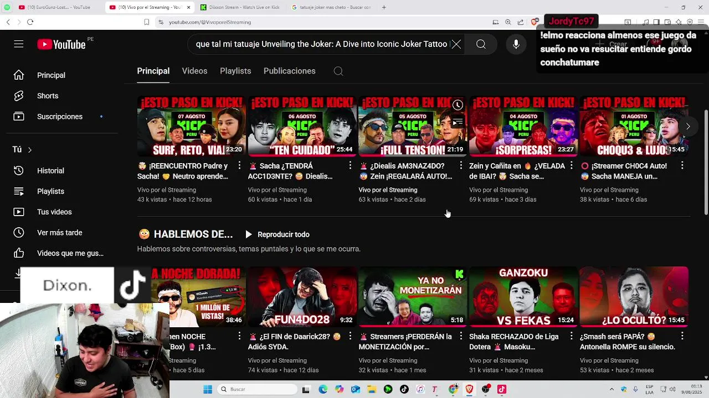Open Tus videos in the sidebar

(54, 212)
